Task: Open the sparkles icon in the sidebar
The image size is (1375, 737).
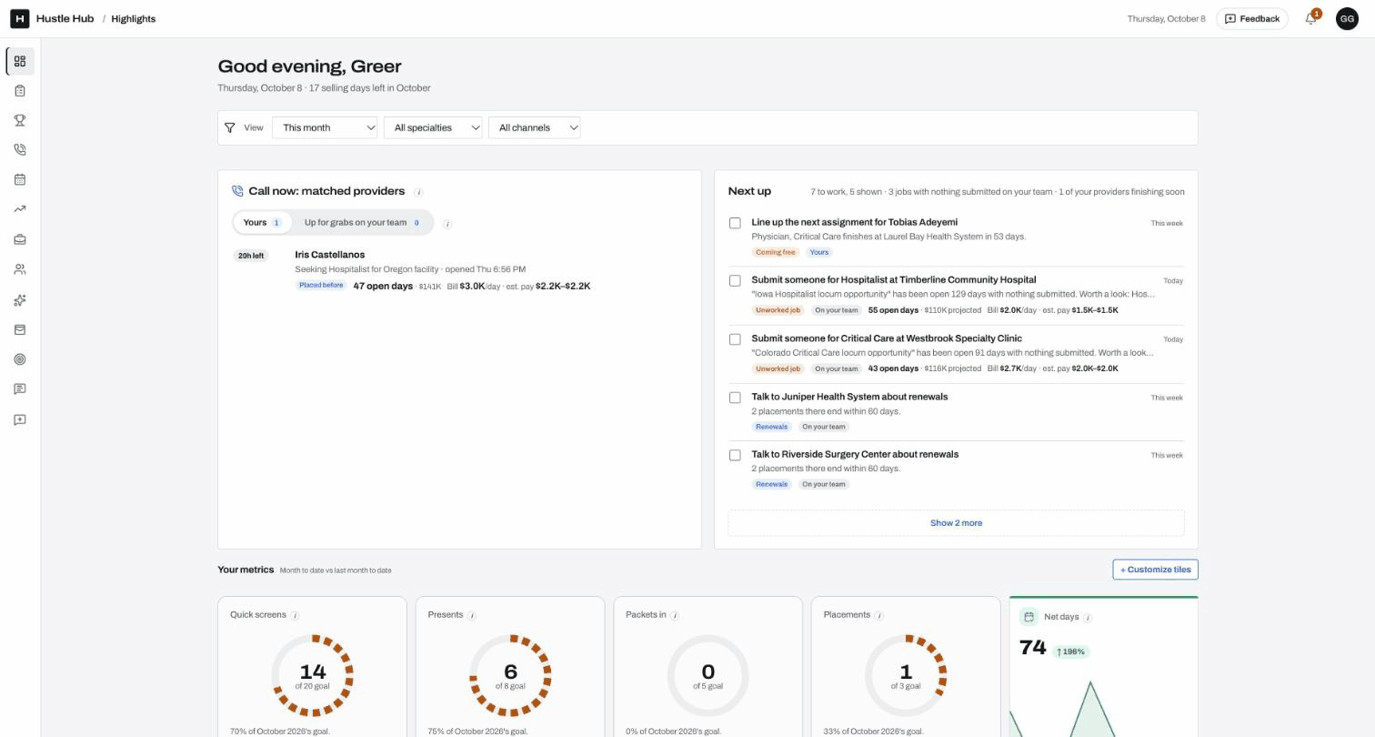Action: pyautogui.click(x=20, y=300)
